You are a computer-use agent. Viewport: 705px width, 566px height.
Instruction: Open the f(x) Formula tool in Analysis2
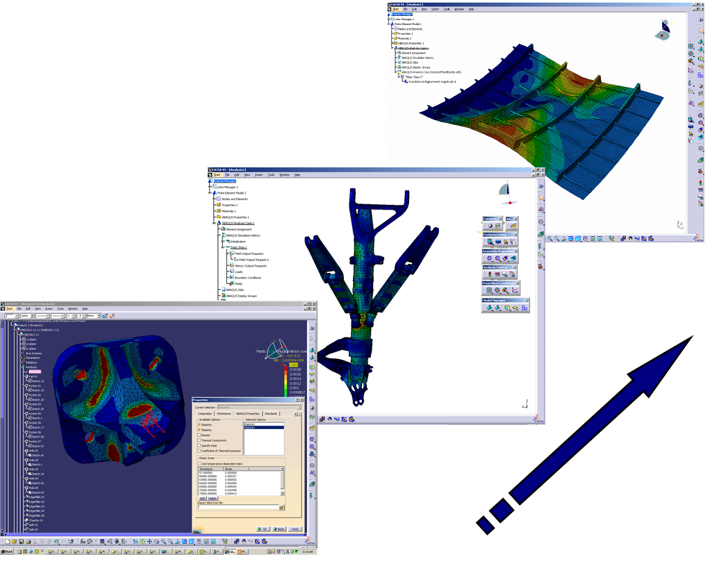83,542
